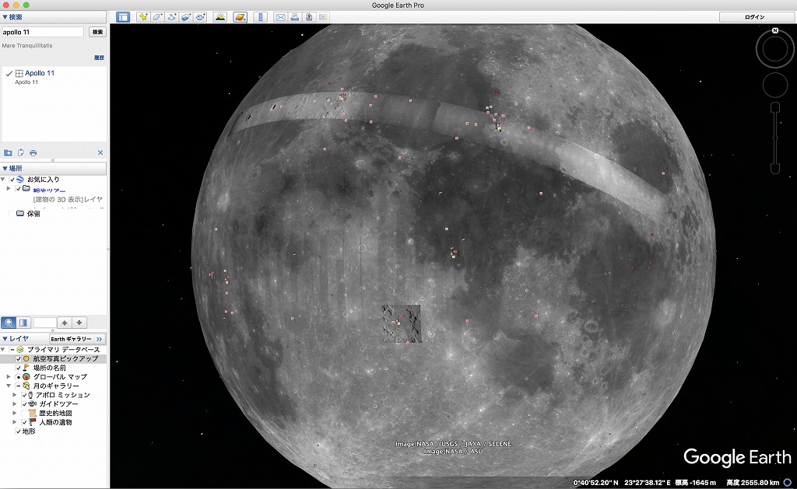Toggle the opacity panel icon beside magnifier
Screen dimensions: 797x489
point(23,323)
